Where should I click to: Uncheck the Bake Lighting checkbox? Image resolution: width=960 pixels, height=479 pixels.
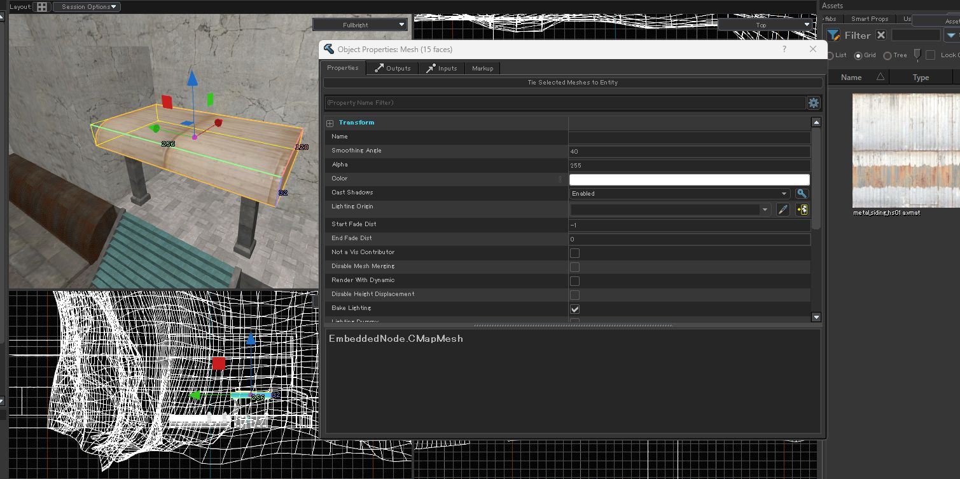[x=574, y=309]
